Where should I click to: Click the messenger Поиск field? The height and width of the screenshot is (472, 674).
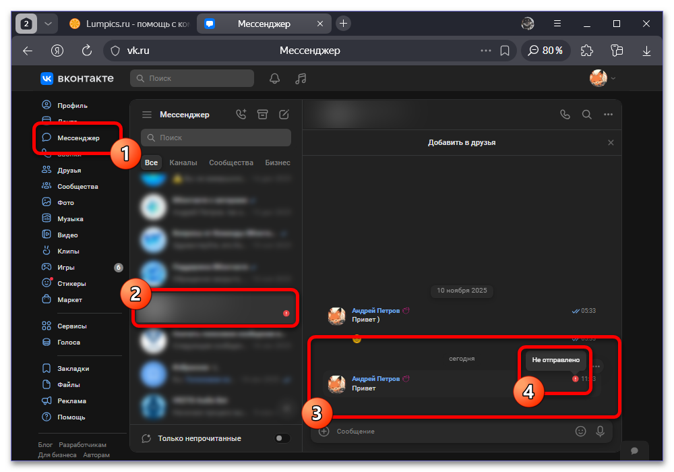pyautogui.click(x=216, y=138)
